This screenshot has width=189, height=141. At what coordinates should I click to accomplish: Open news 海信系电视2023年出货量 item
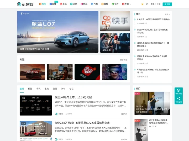153,44
